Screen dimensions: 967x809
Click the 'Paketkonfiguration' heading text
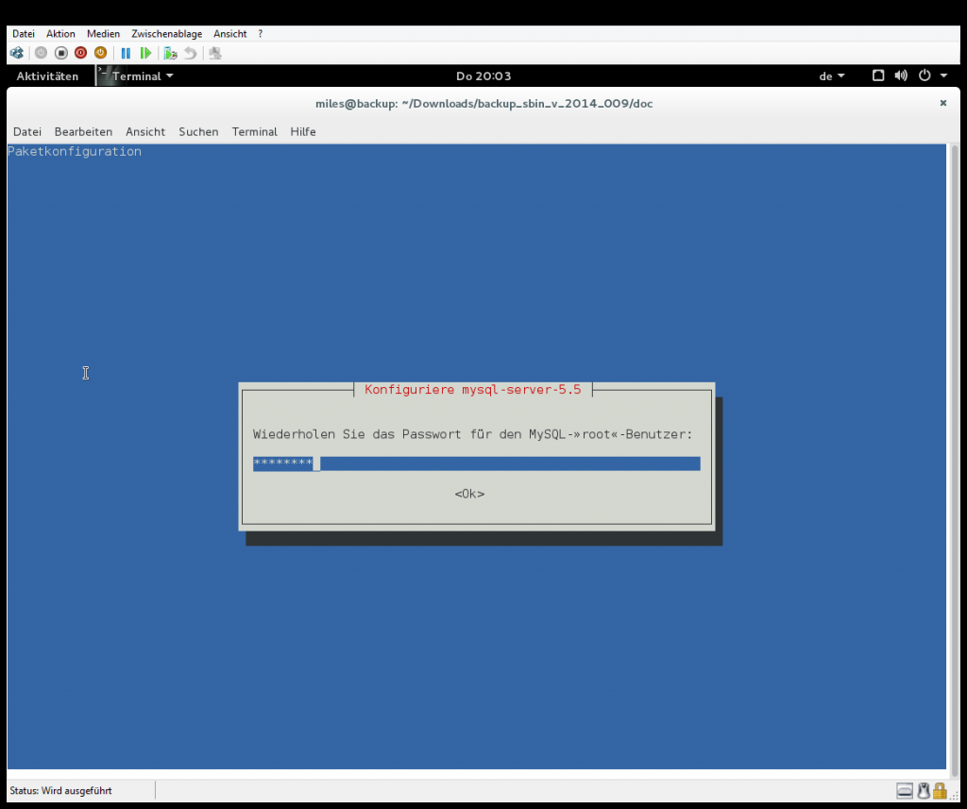[74, 152]
